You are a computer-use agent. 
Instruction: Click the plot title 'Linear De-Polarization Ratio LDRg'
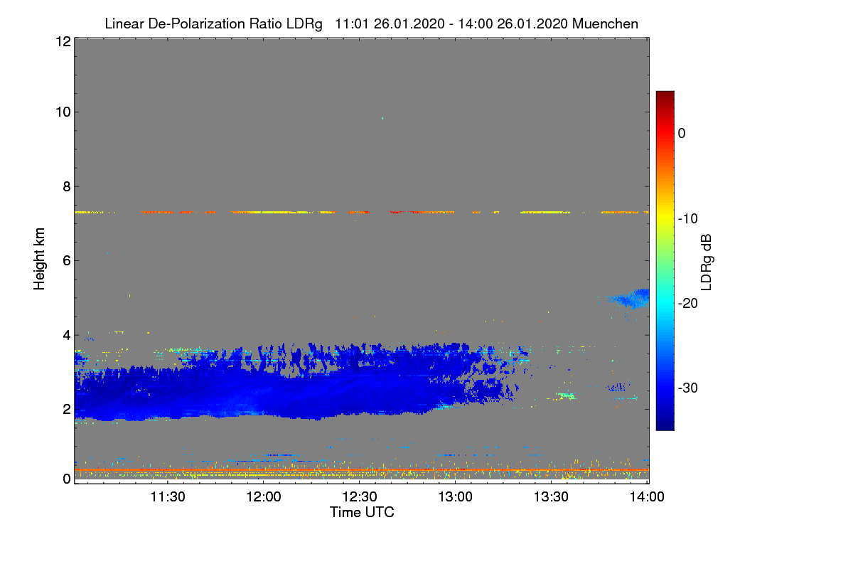pos(213,23)
